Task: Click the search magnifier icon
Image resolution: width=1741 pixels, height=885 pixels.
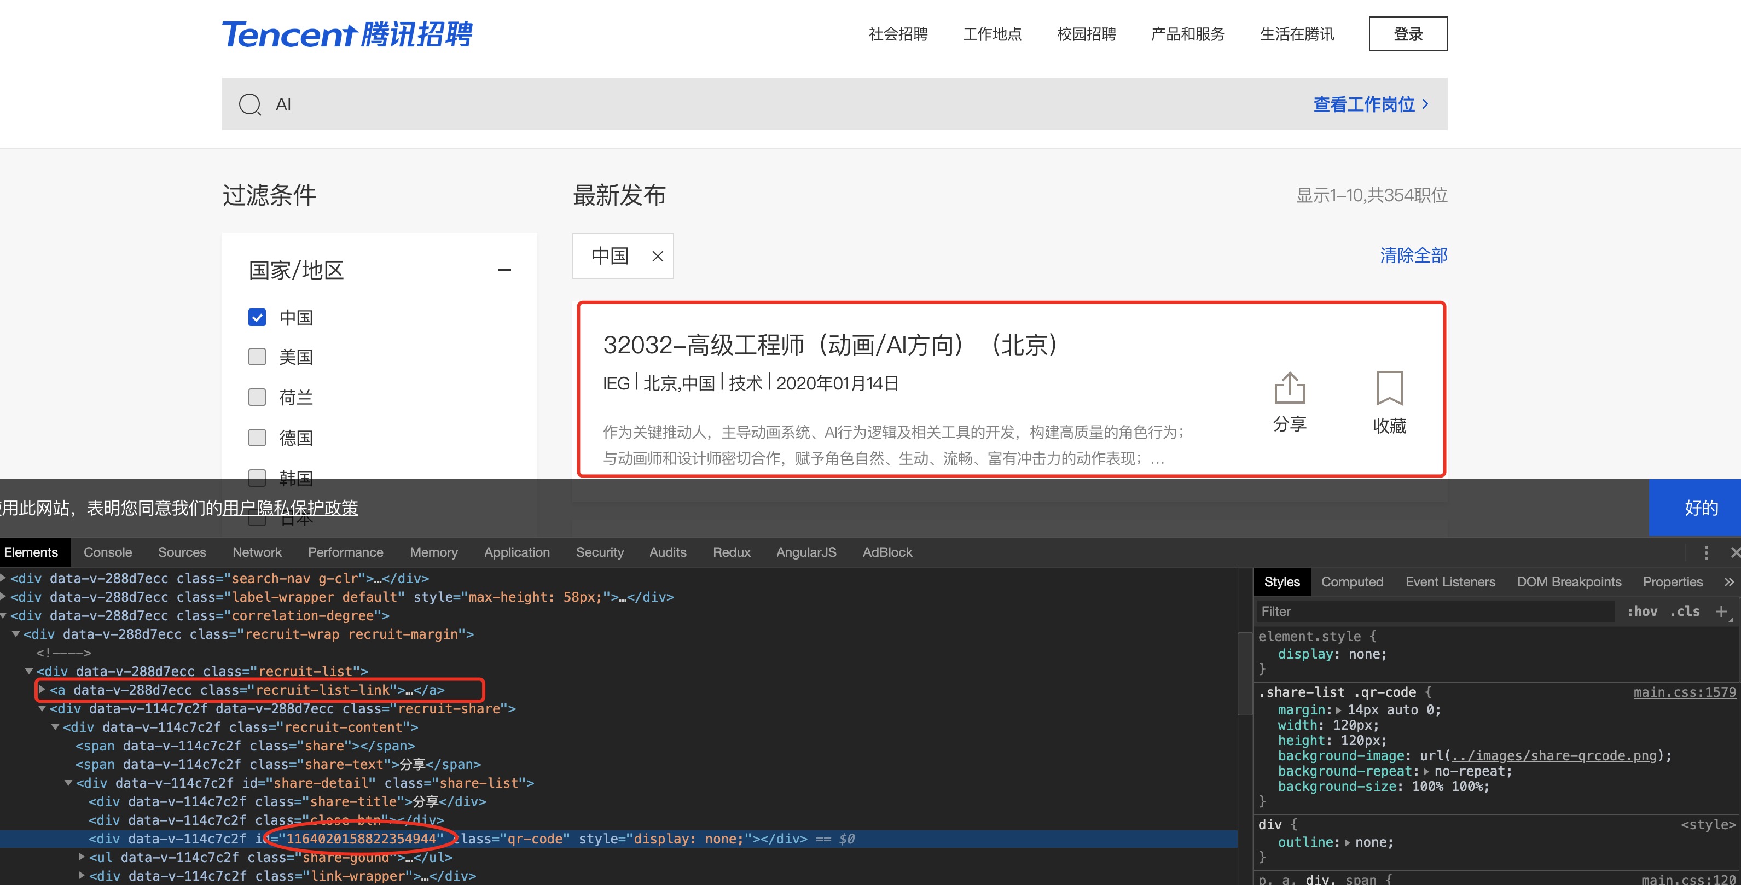Action: point(249,104)
